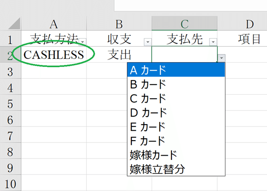Image resolution: width=267 pixels, height=191 pixels.
Task: Select 'B カード' from the list
Action: [176, 84]
